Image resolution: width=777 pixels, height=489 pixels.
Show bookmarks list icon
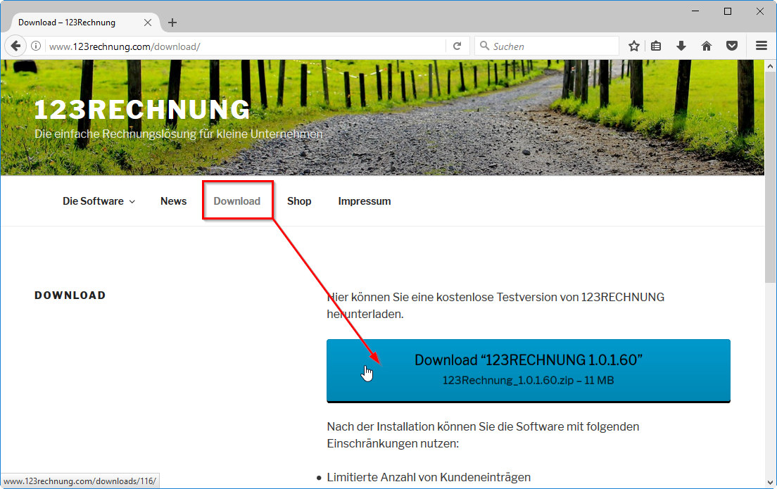pos(656,46)
